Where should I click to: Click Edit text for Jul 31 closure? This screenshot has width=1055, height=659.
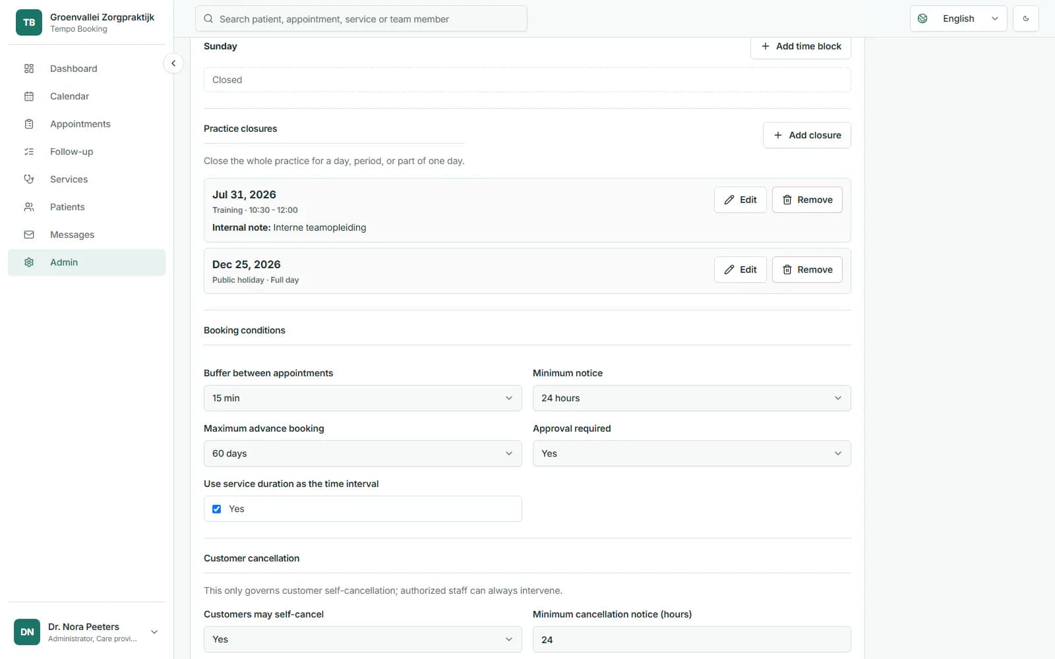(x=748, y=200)
